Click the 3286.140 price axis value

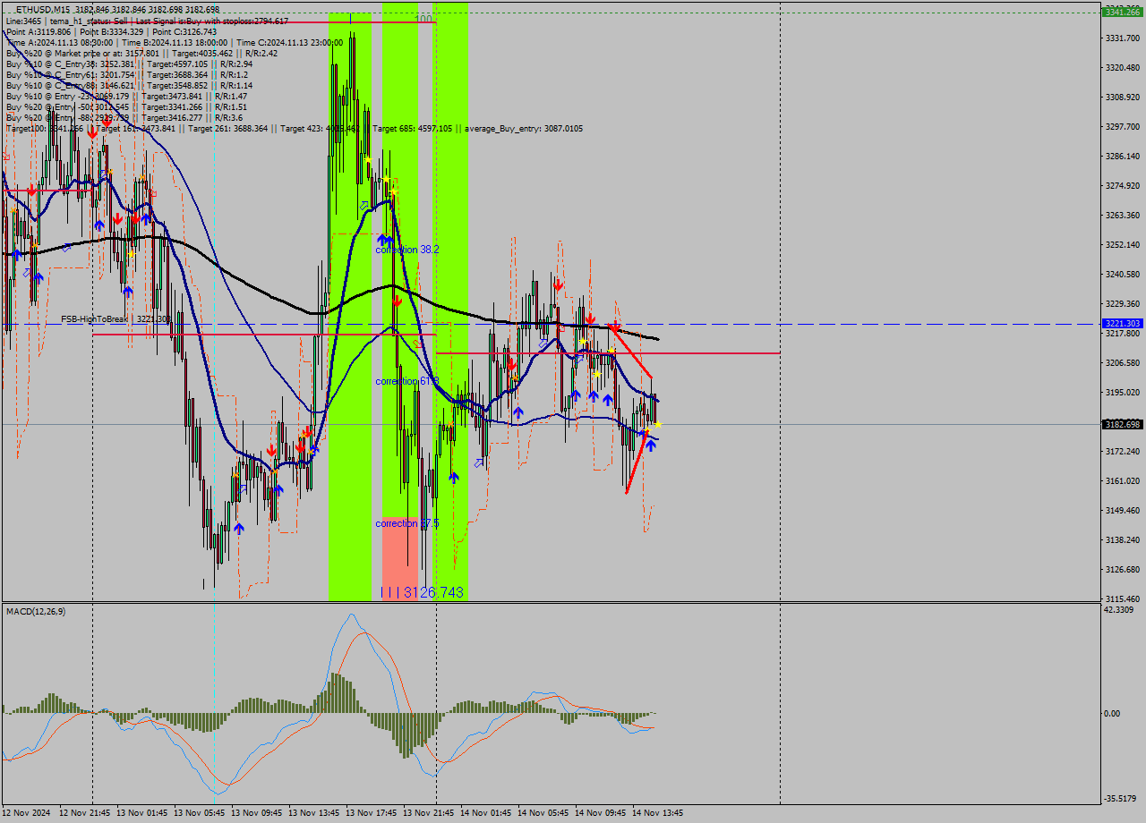click(1124, 156)
